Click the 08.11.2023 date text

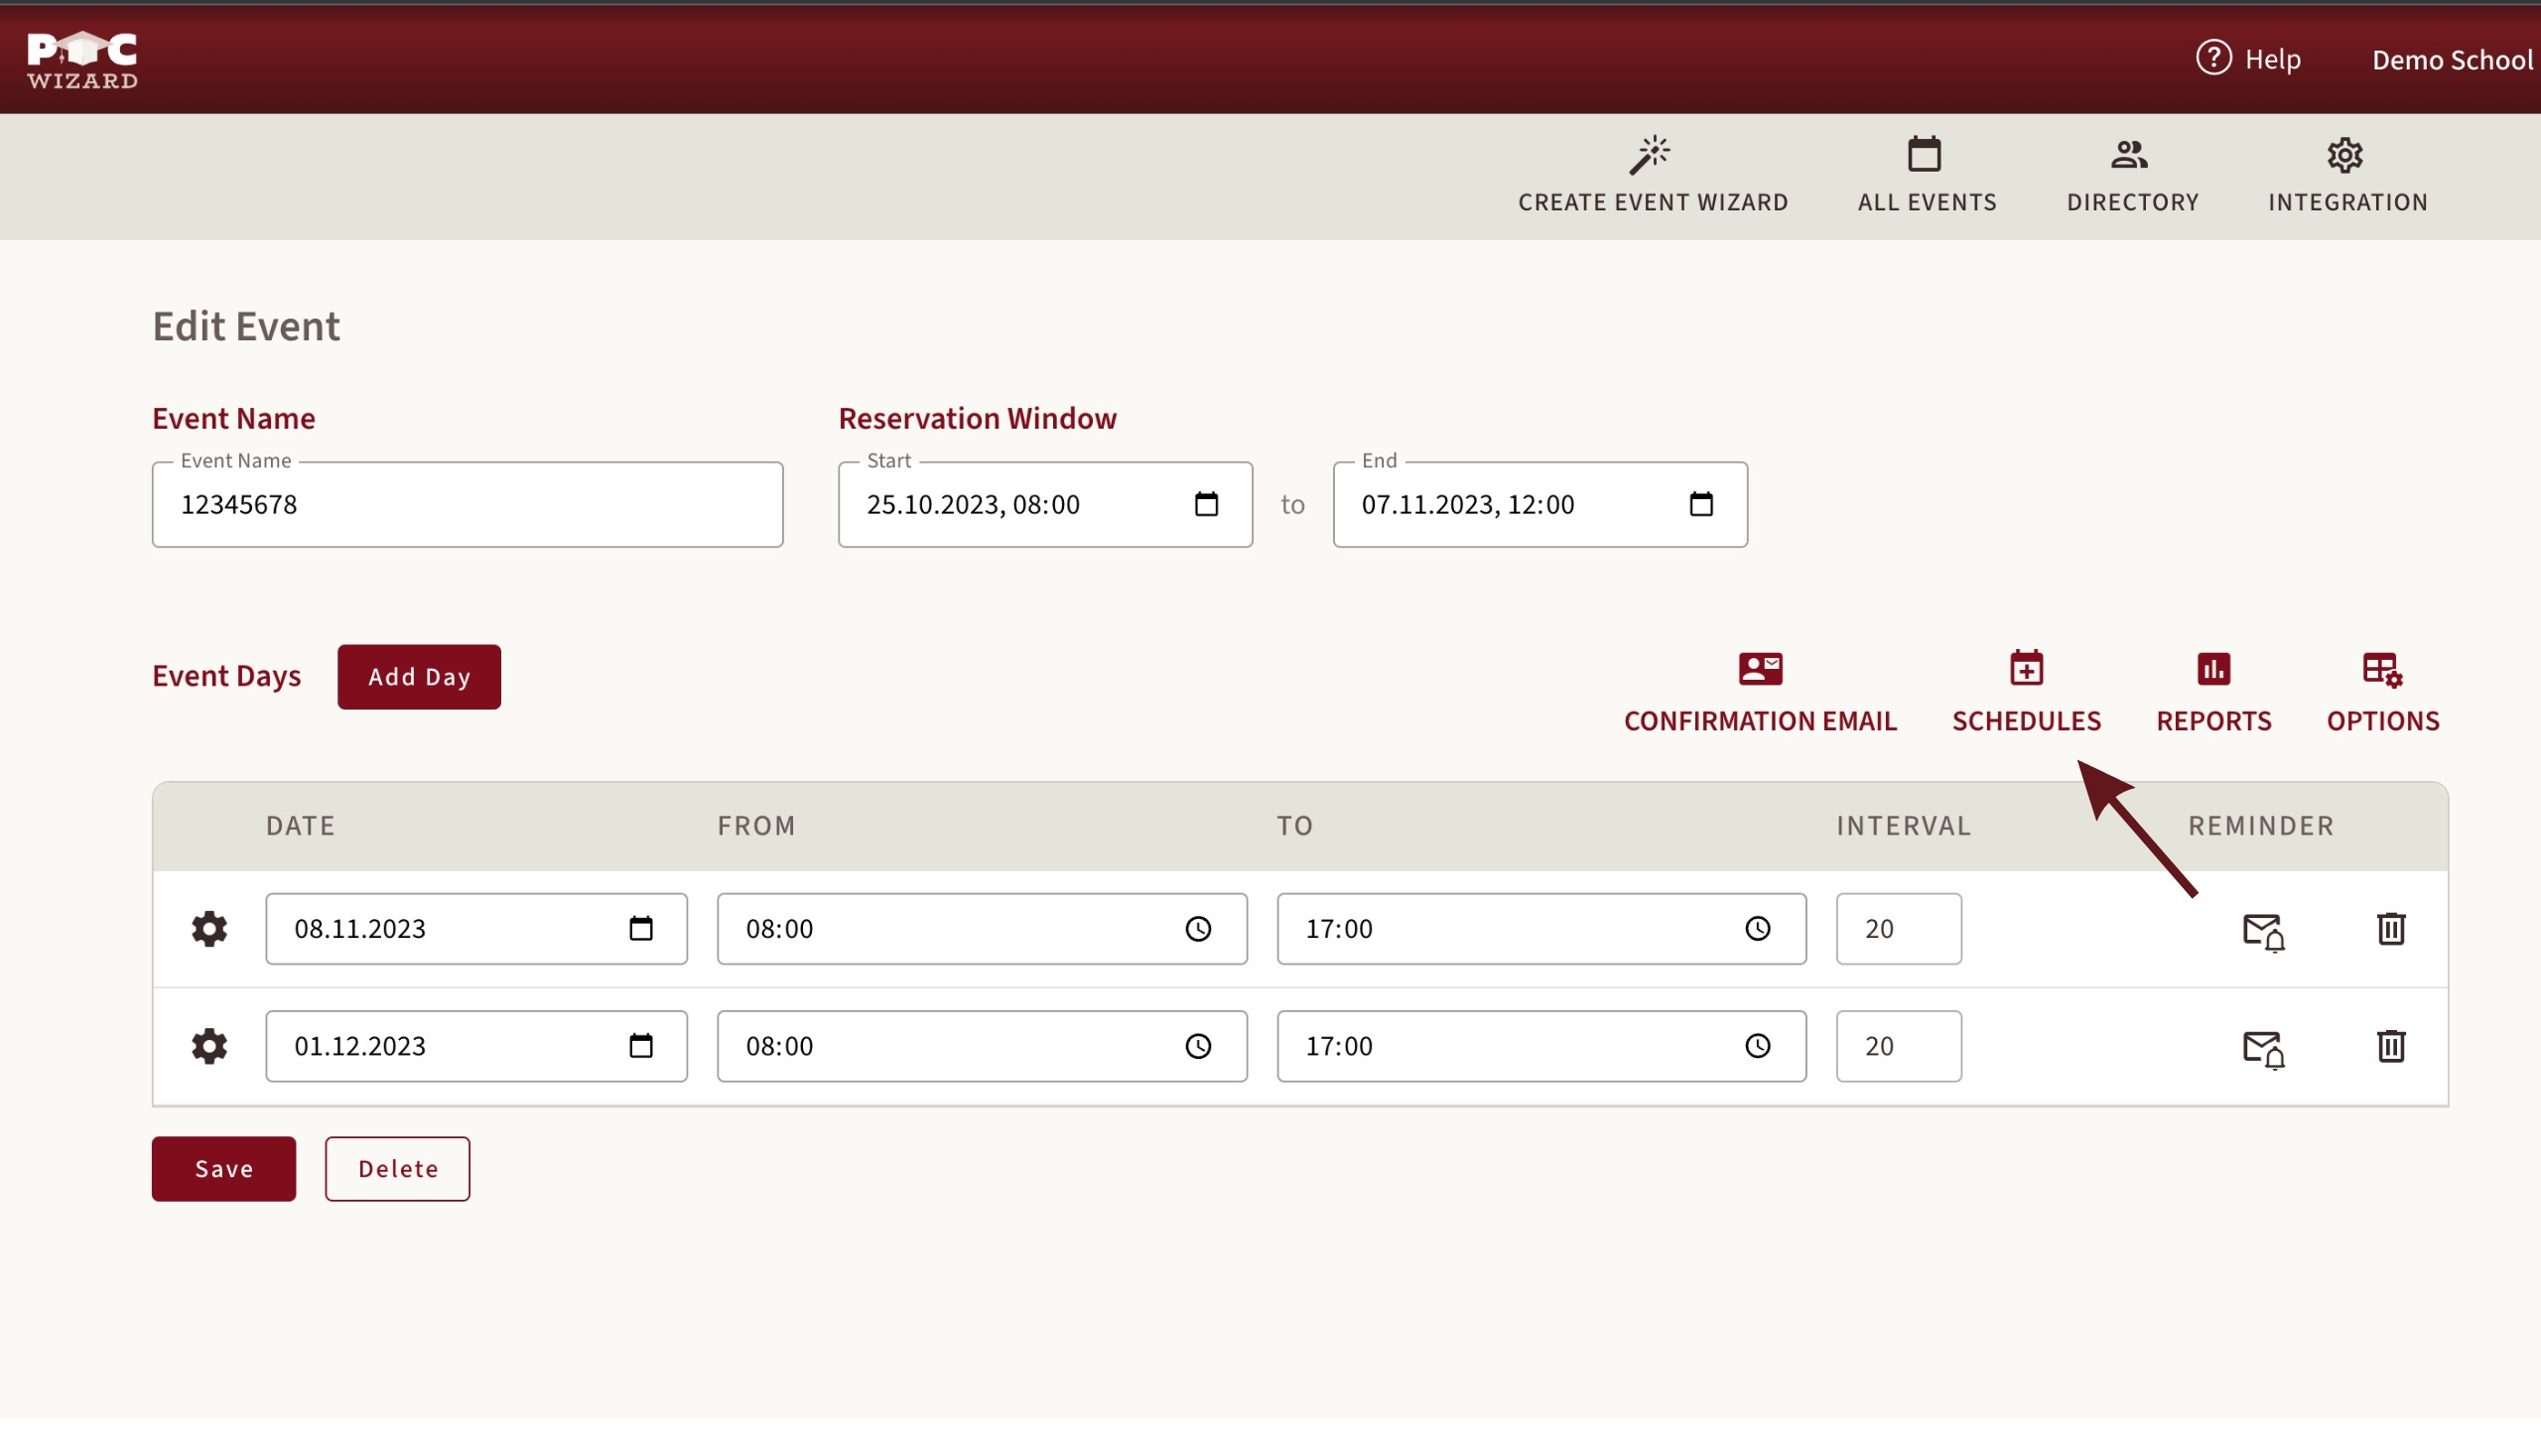point(359,929)
